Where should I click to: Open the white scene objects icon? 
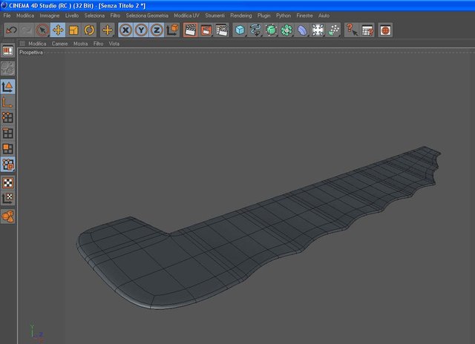(x=318, y=30)
